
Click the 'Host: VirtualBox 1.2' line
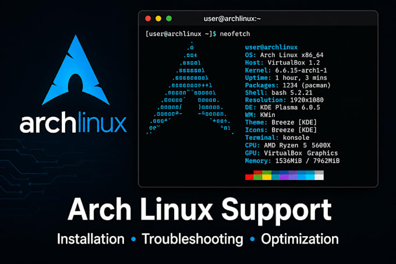point(282,62)
